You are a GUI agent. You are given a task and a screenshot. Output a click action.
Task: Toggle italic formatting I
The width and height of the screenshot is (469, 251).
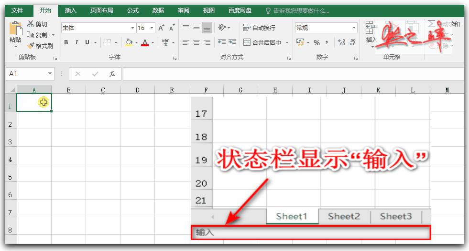[x=76, y=43]
